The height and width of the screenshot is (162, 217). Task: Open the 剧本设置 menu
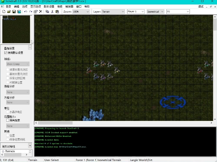pyautogui.click(x=49, y=6)
